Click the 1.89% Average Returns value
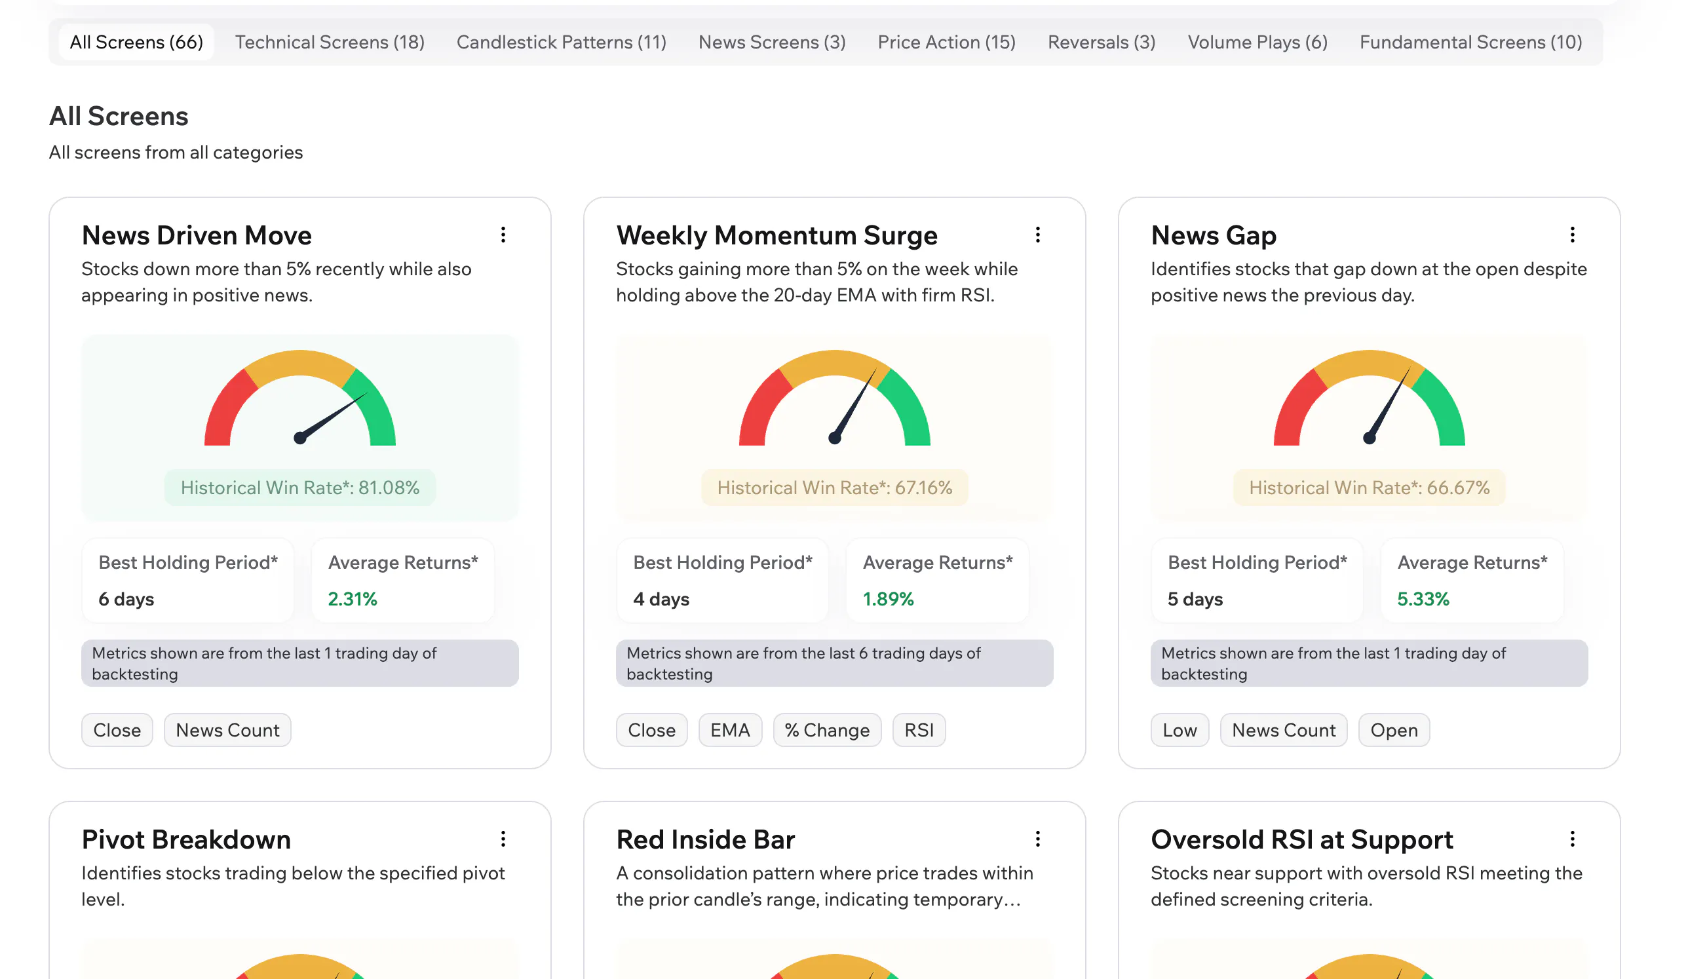The image size is (1688, 979). click(x=888, y=599)
